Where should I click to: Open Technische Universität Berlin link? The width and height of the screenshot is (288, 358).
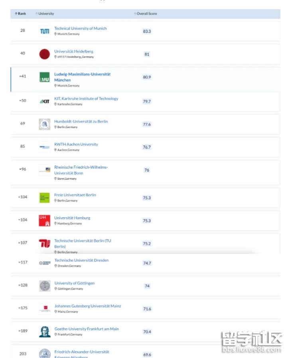(83, 243)
